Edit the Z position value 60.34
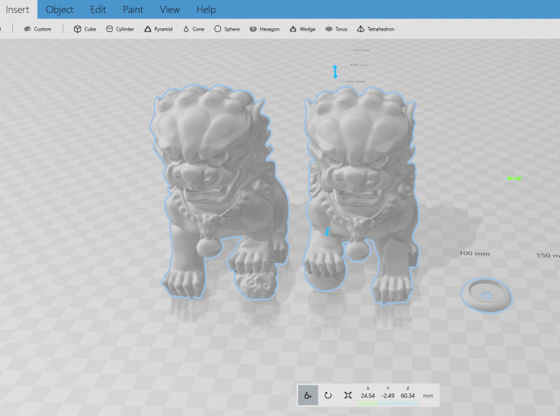This screenshot has width=560, height=416. [408, 396]
